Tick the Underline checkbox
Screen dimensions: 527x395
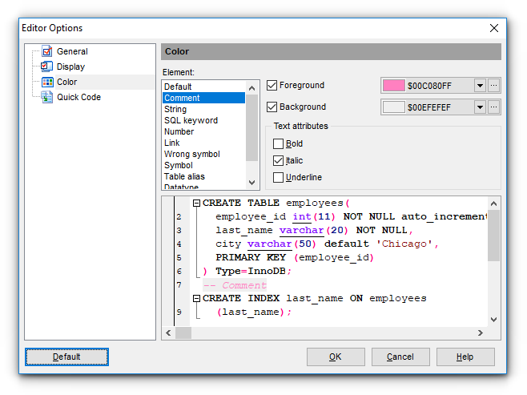[279, 177]
